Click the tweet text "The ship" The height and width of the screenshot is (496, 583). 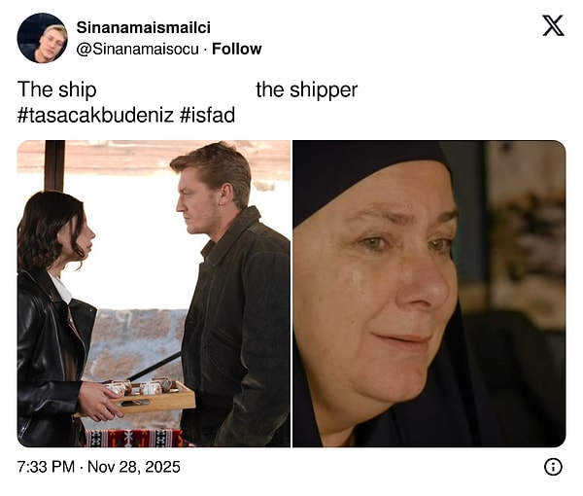coord(57,90)
